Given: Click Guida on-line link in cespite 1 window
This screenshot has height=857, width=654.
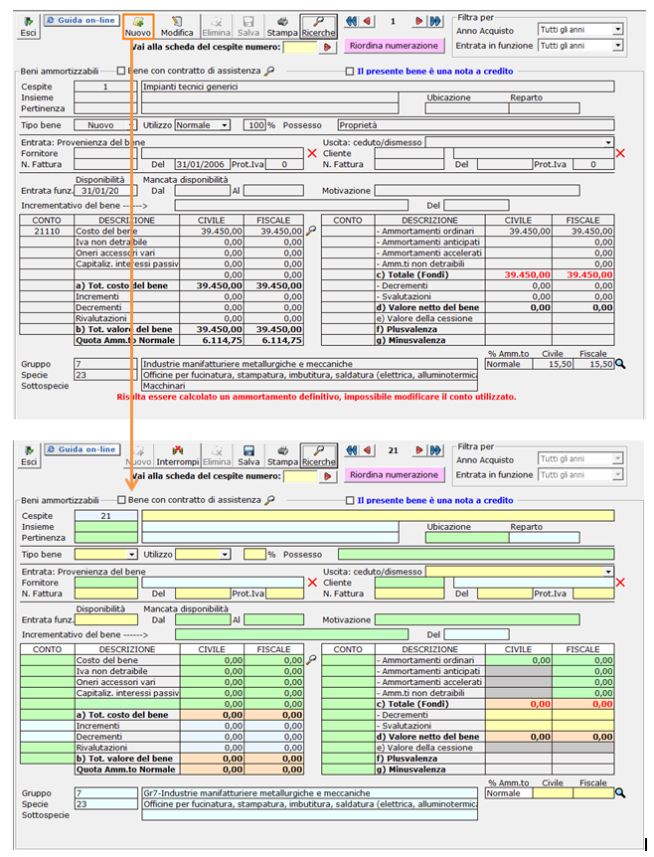Looking at the screenshot, I should point(81,20).
